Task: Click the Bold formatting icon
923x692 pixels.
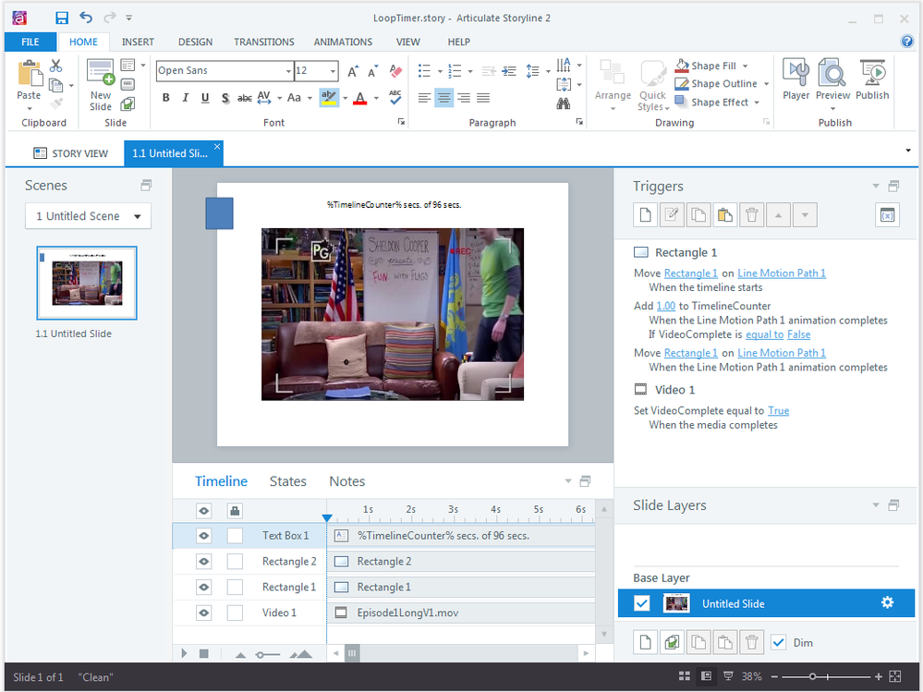Action: pyautogui.click(x=166, y=98)
